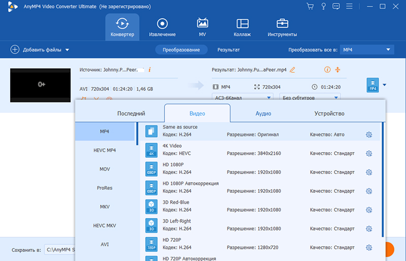This screenshot has width=406, height=261.
Task: Open settings gear for Same as source
Action: click(369, 135)
